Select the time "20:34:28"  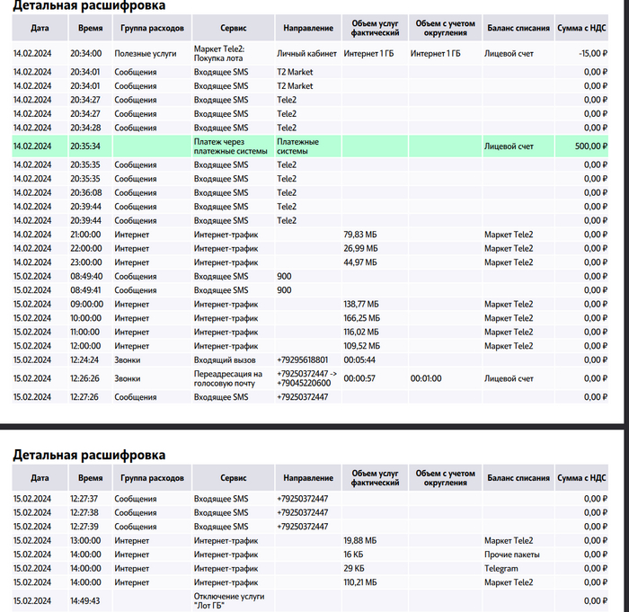(84, 128)
